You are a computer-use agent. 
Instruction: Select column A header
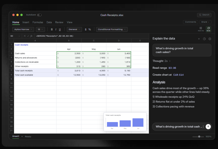[x=35, y=41]
